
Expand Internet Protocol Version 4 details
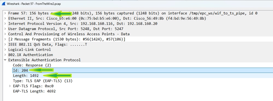point(5,24)
